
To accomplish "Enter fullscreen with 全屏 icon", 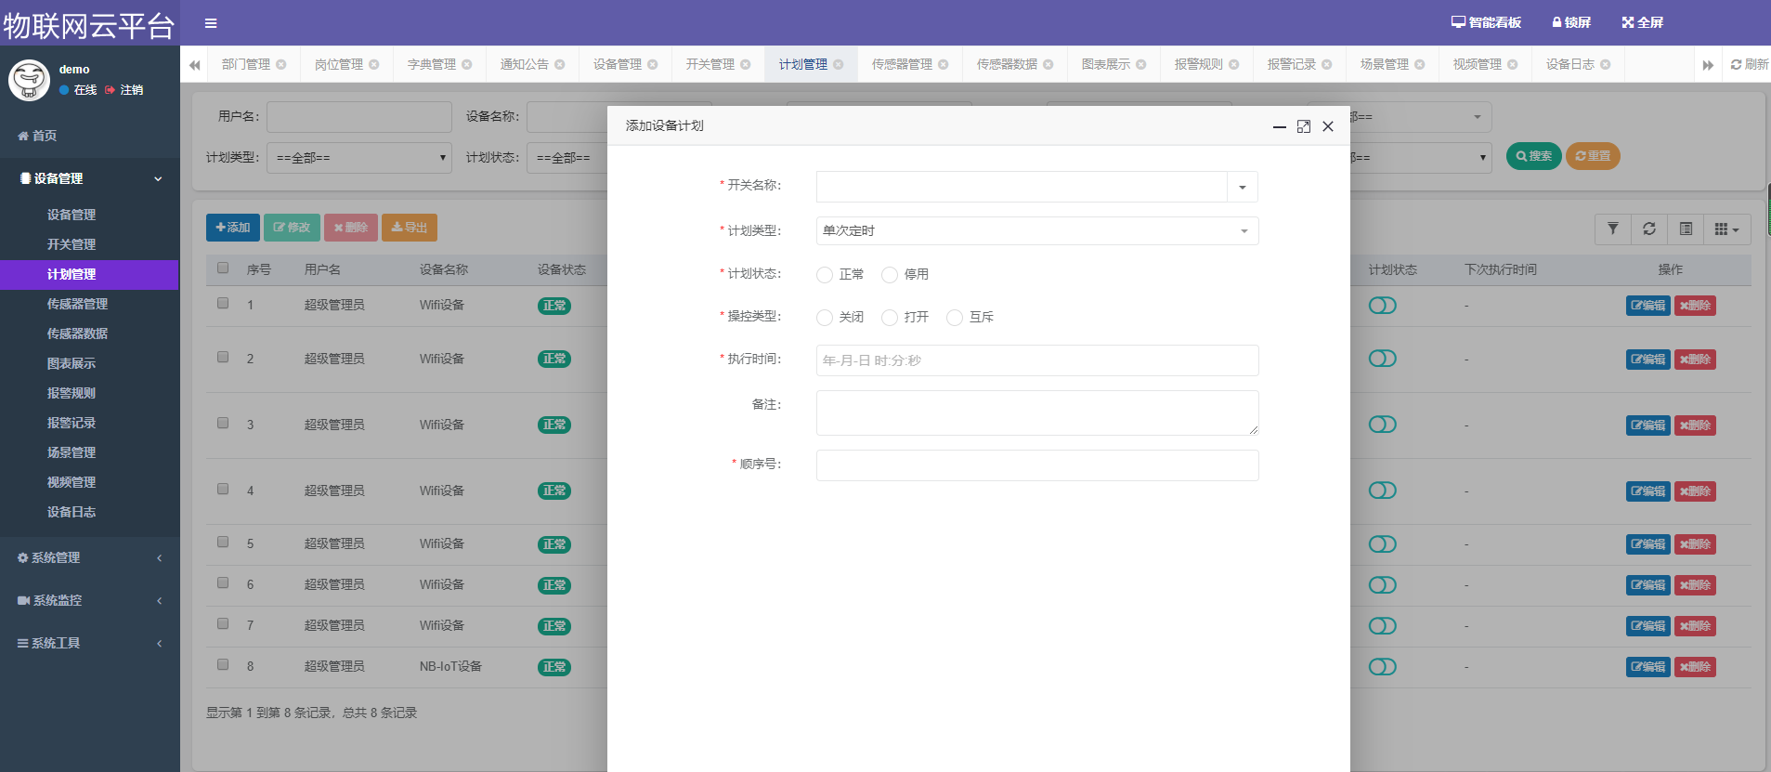I will coord(1627,22).
